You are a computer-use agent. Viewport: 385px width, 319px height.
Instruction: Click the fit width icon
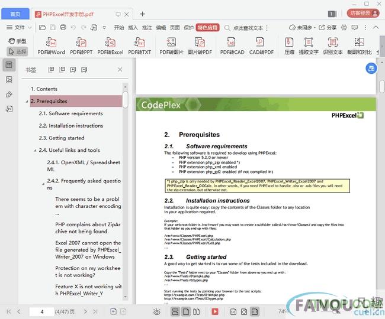click(x=255, y=311)
